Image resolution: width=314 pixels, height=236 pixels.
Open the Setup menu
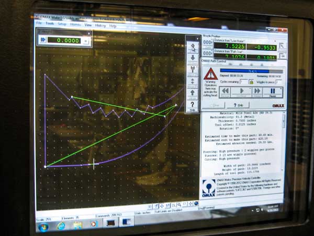click(x=62, y=24)
